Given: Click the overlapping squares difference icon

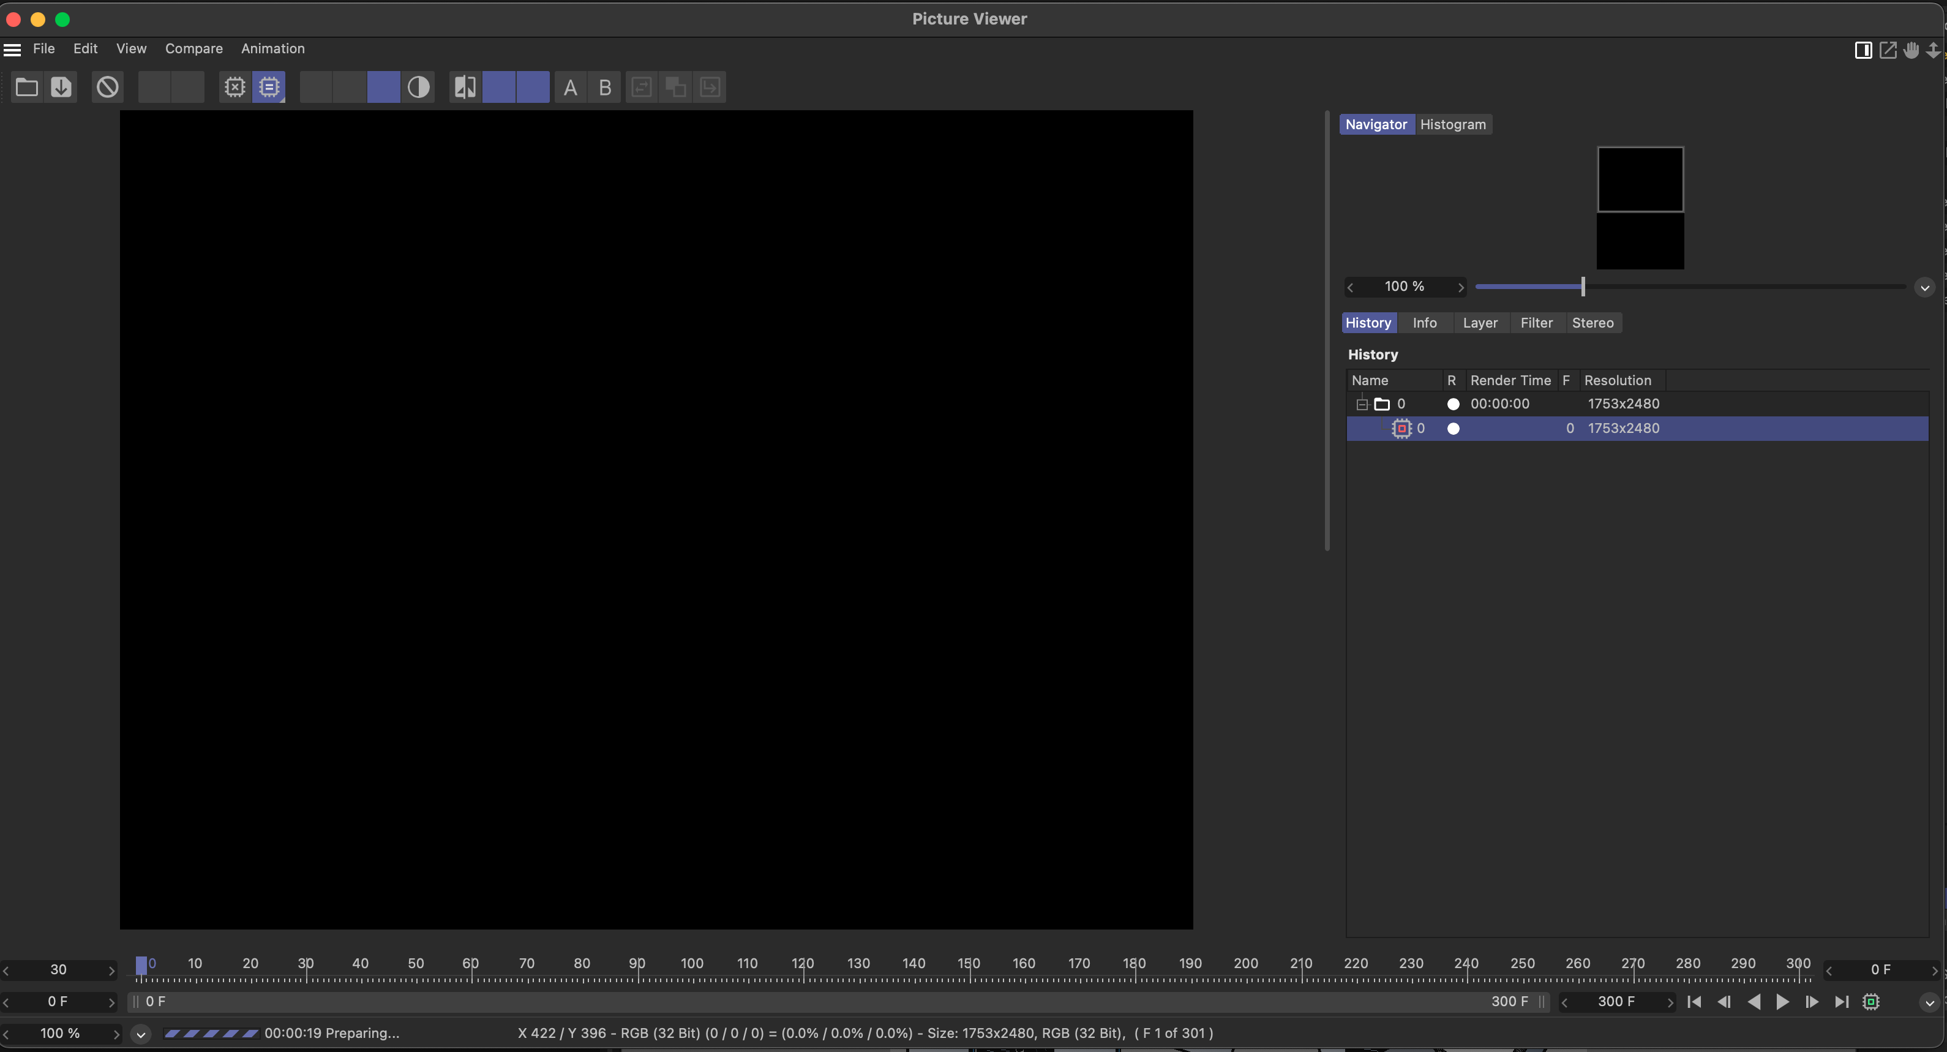Looking at the screenshot, I should (676, 88).
